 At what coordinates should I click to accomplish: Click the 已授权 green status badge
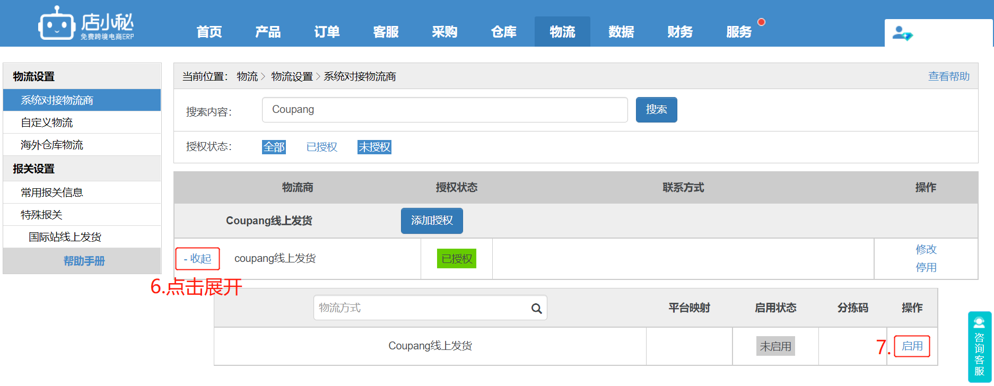[456, 259]
